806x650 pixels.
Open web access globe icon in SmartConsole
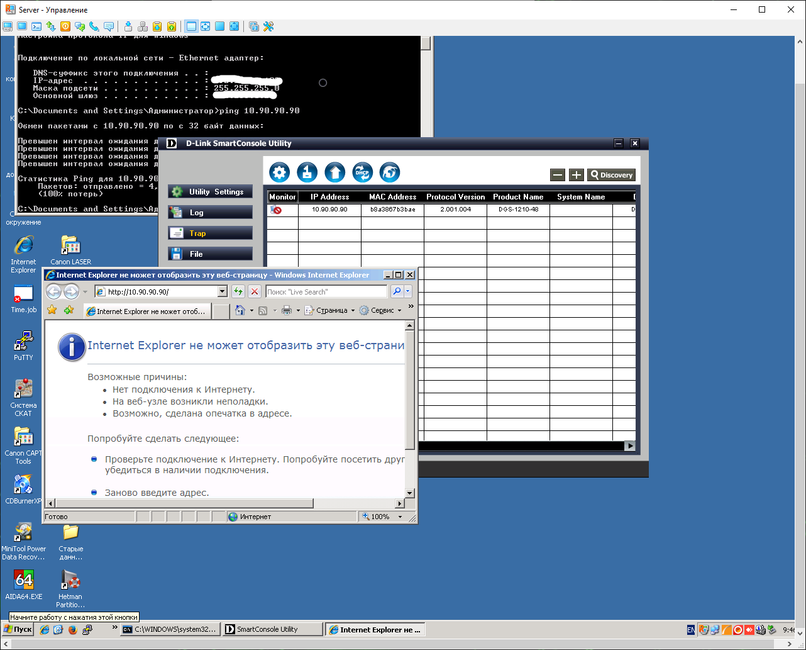390,172
